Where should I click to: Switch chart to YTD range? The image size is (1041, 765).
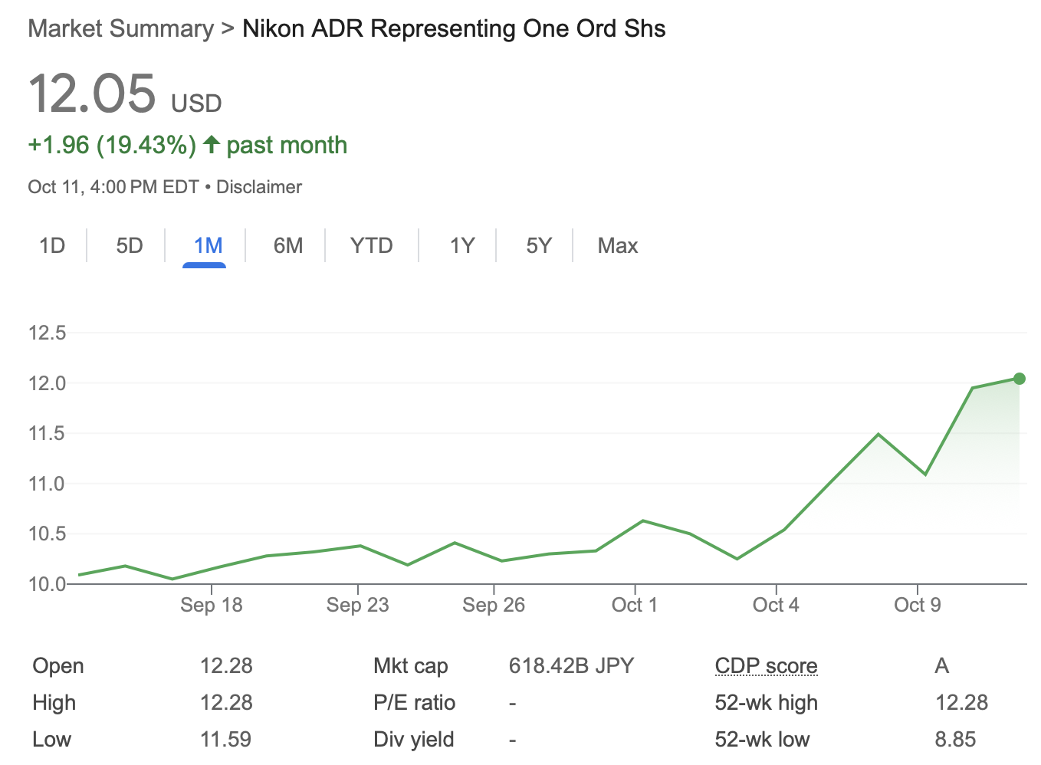371,245
